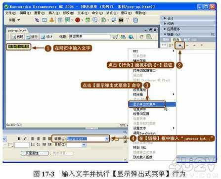Switch to 设计 design view
221x179 pixels.
46,37
